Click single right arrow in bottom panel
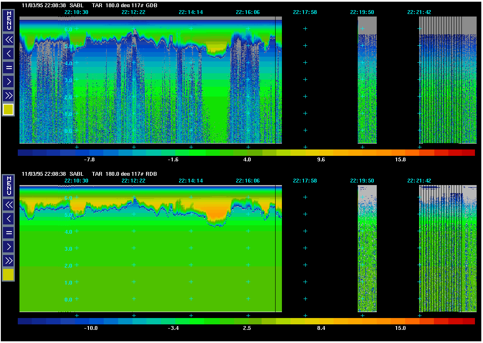Screen dimensions: 483x343 click(x=9, y=246)
